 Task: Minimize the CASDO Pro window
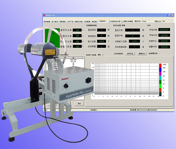point(167,15)
